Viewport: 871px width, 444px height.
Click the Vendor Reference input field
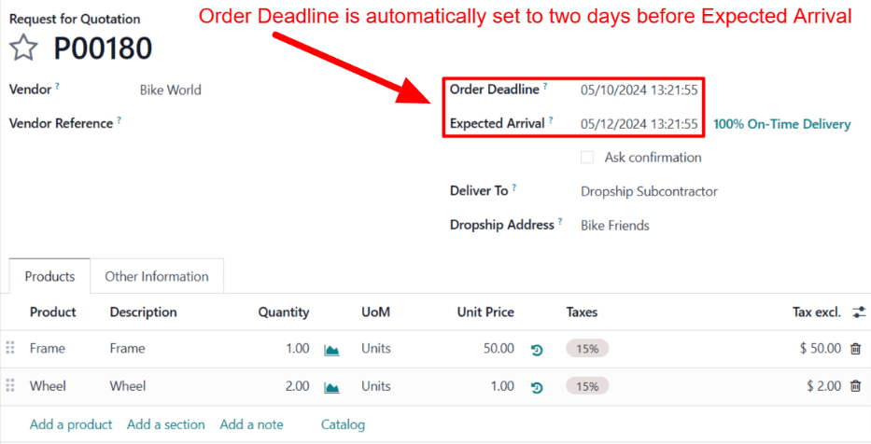(280, 123)
